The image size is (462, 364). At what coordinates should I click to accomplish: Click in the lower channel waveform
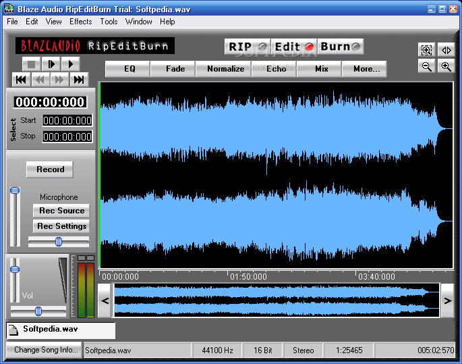pos(276,222)
